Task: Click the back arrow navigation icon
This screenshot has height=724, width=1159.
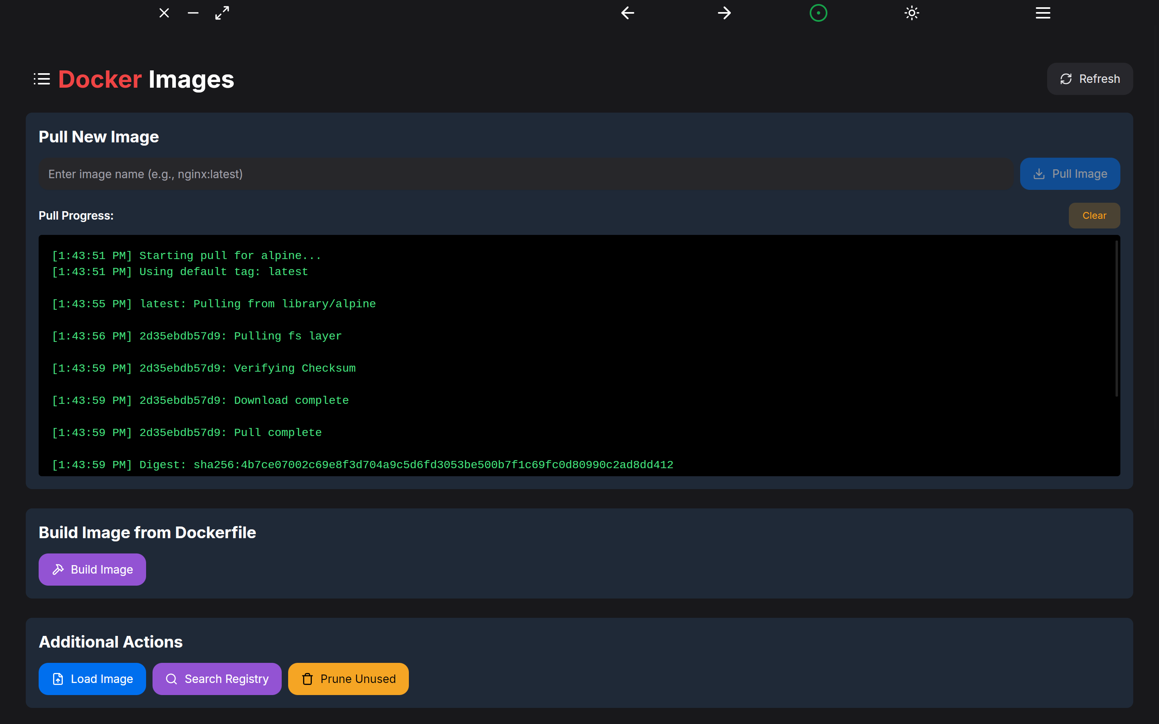Action: point(627,13)
